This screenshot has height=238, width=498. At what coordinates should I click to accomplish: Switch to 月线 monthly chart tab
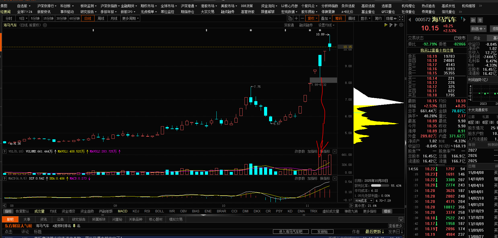(114, 18)
